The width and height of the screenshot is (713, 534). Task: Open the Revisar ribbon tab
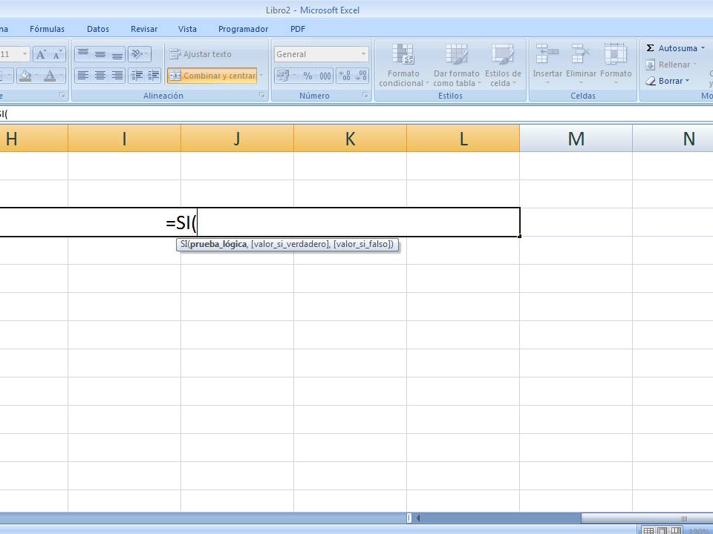click(143, 29)
